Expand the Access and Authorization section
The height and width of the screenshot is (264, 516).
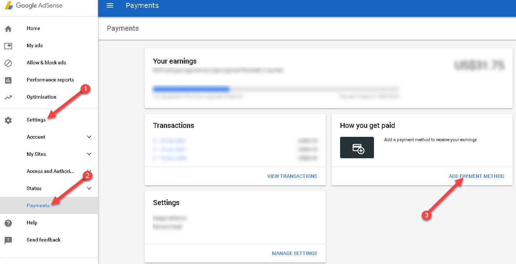click(x=89, y=171)
